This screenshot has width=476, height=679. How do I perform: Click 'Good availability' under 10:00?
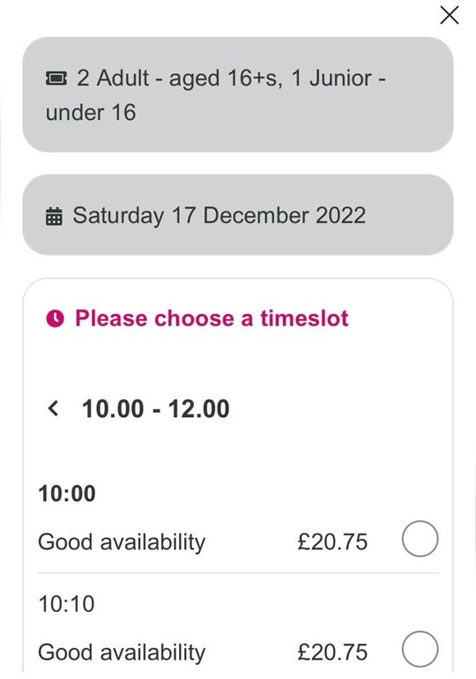(122, 542)
